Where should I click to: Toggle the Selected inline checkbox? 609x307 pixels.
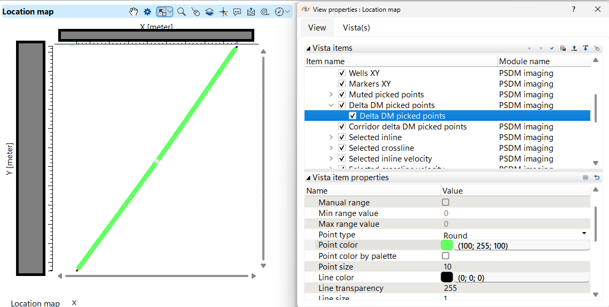click(342, 137)
